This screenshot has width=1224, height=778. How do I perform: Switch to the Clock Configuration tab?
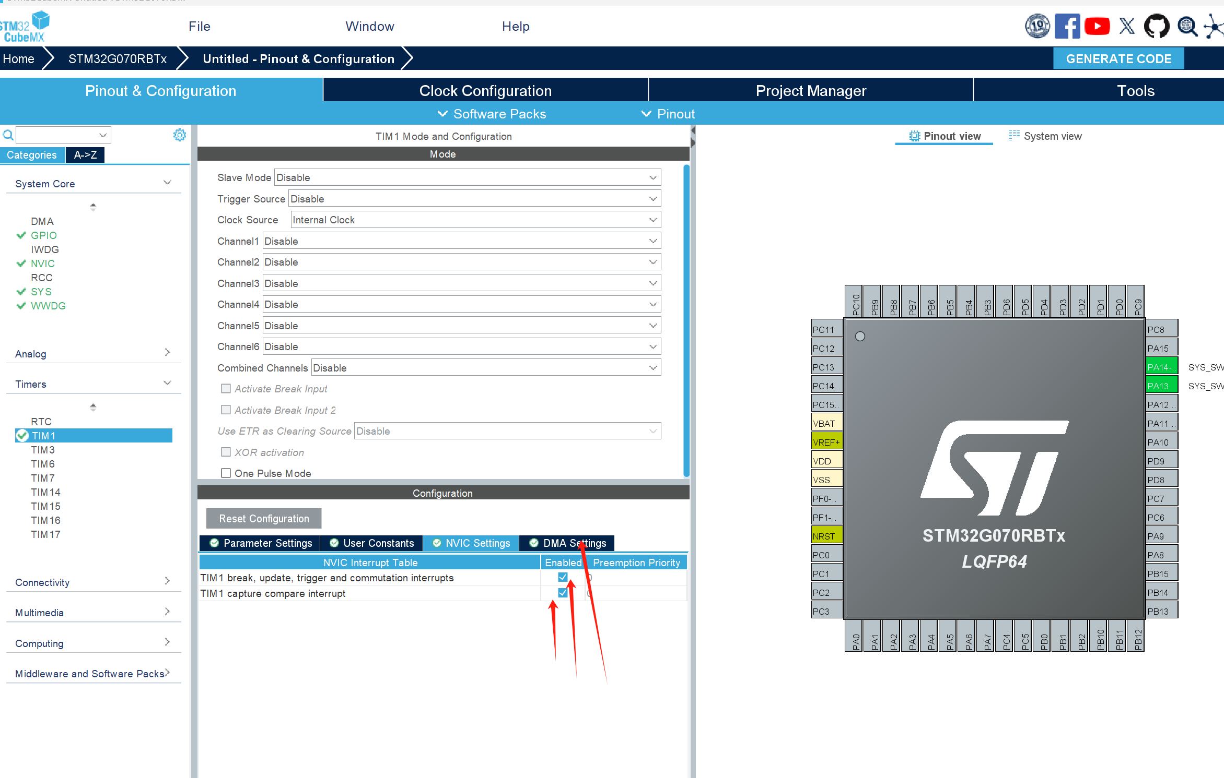click(x=485, y=91)
